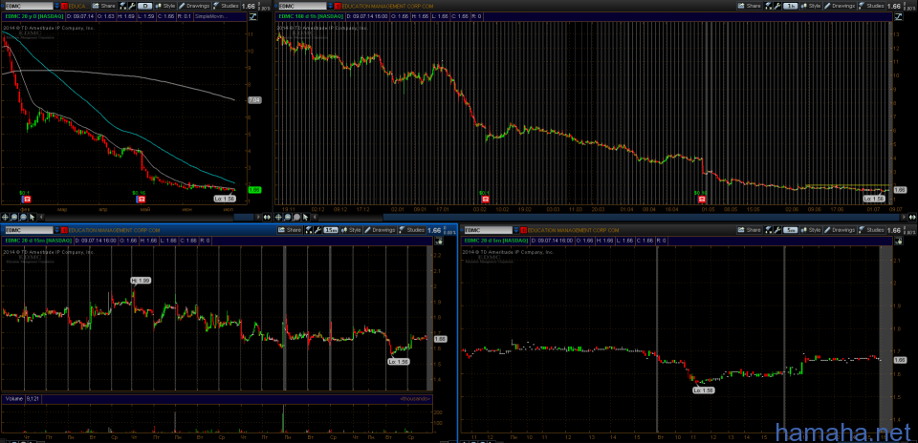Click red news alert icon in 5m chart

click(523, 230)
